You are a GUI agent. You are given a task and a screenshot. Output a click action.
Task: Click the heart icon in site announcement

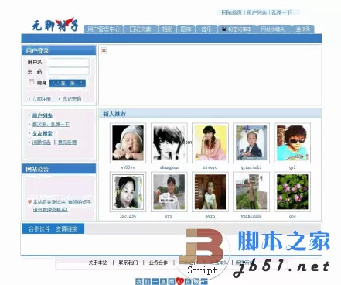pos(29,202)
